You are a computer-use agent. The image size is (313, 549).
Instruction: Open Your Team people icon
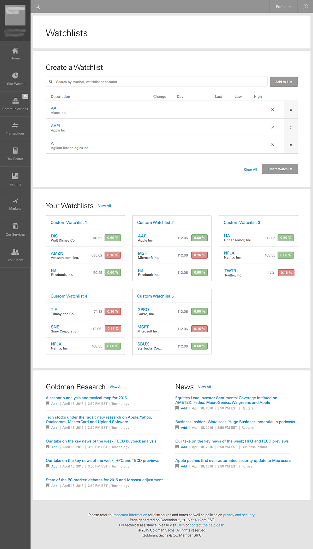[15, 252]
